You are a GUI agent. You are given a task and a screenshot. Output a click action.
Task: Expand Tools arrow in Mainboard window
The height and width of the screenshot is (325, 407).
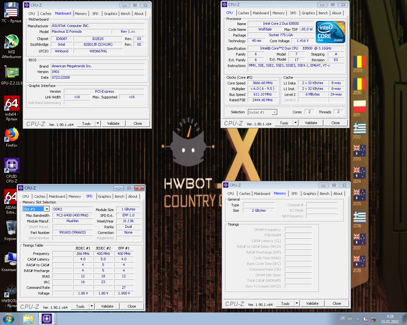(x=98, y=123)
